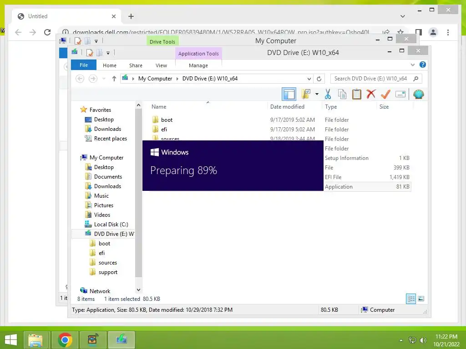Open Classic Shell settings shell icon
Viewport: 466px width, 349px height.
coord(419,95)
